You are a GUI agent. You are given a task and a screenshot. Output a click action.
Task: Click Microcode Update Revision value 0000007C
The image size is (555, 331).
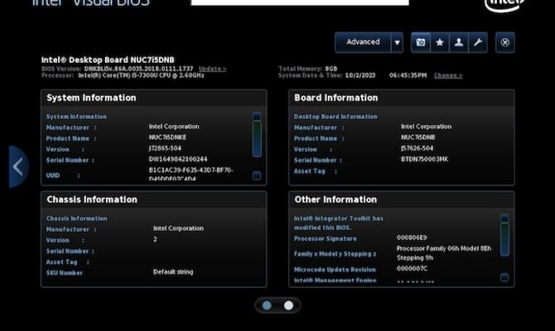coord(412,268)
